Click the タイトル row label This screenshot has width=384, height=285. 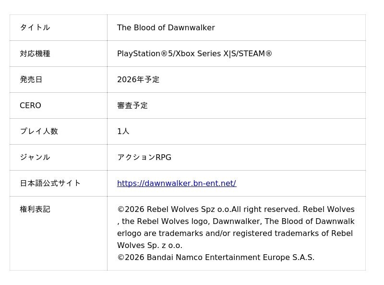35,27
